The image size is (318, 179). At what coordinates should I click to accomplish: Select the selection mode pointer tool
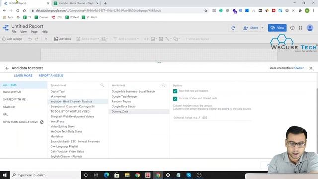(46, 39)
